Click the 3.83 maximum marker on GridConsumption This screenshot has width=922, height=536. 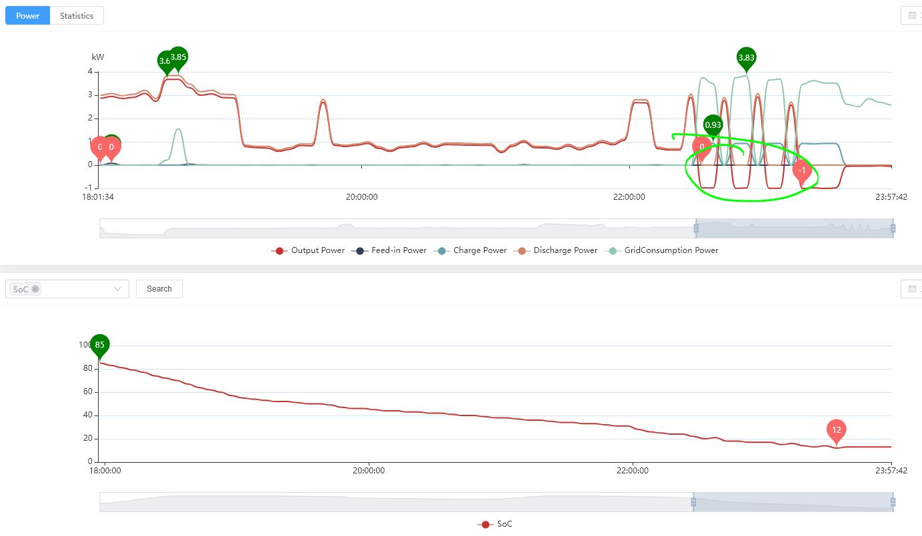point(746,58)
